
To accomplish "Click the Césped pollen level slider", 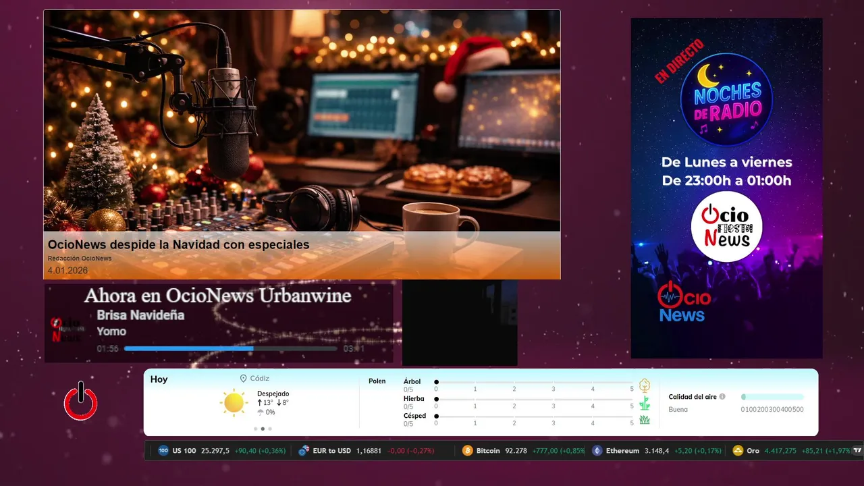I will 534,416.
